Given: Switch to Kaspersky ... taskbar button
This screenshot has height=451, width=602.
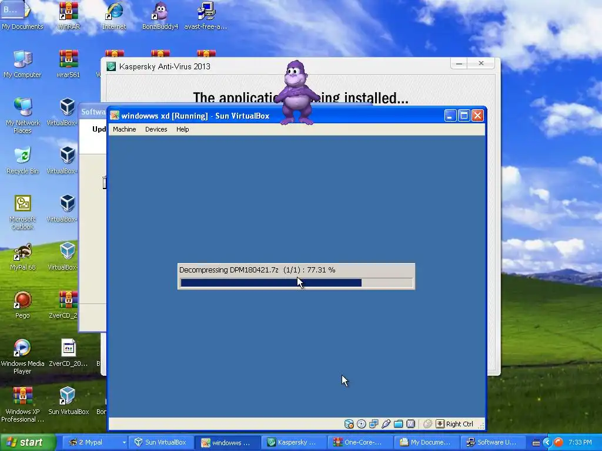Looking at the screenshot, I should click(x=293, y=442).
